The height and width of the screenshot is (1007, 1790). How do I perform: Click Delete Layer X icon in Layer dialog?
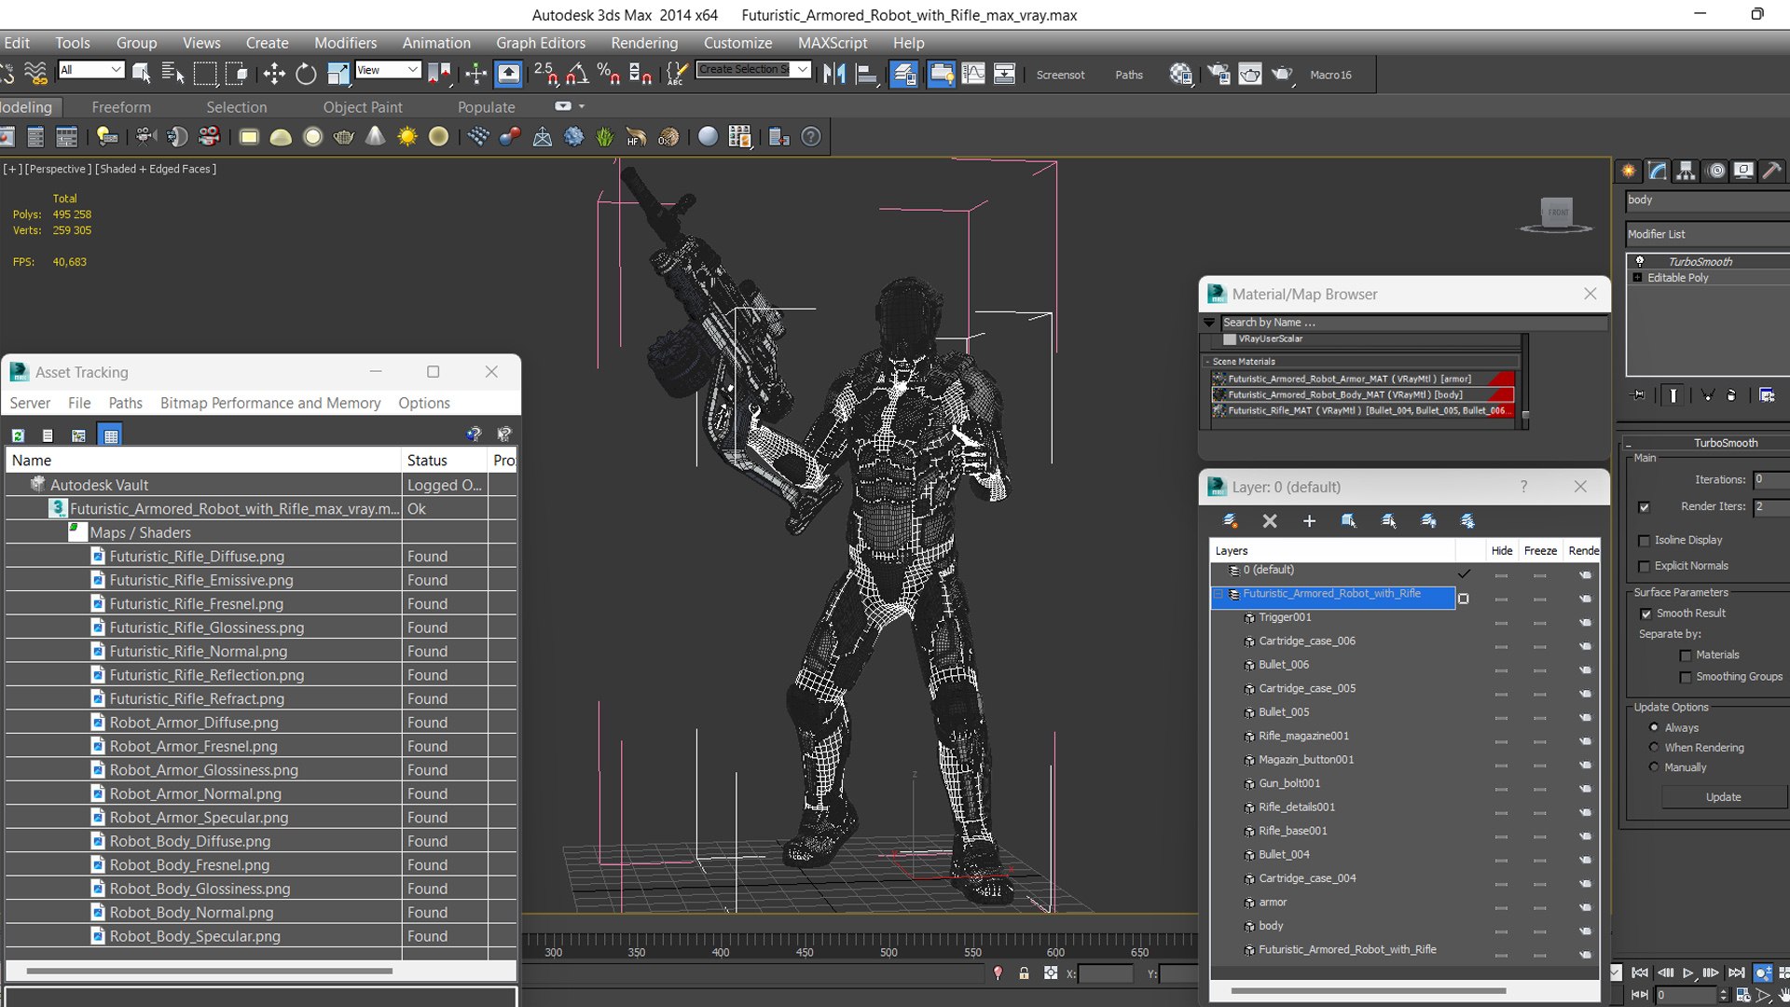(x=1270, y=521)
